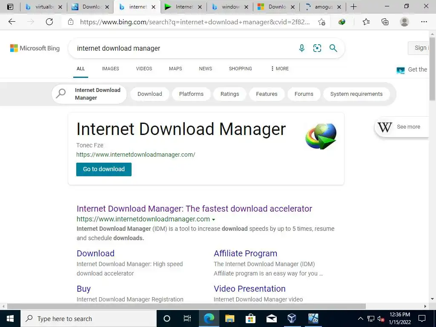Open muted volume tray icon

point(381,318)
